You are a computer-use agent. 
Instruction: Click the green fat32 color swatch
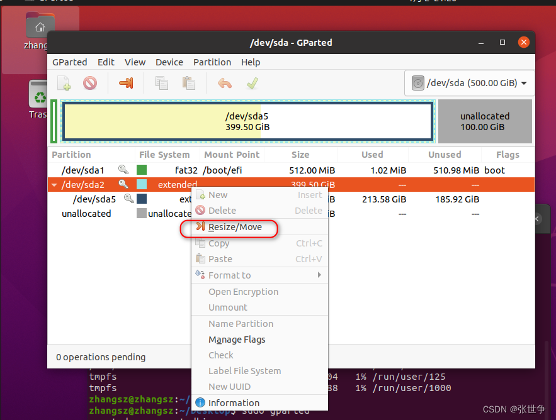pyautogui.click(x=142, y=170)
